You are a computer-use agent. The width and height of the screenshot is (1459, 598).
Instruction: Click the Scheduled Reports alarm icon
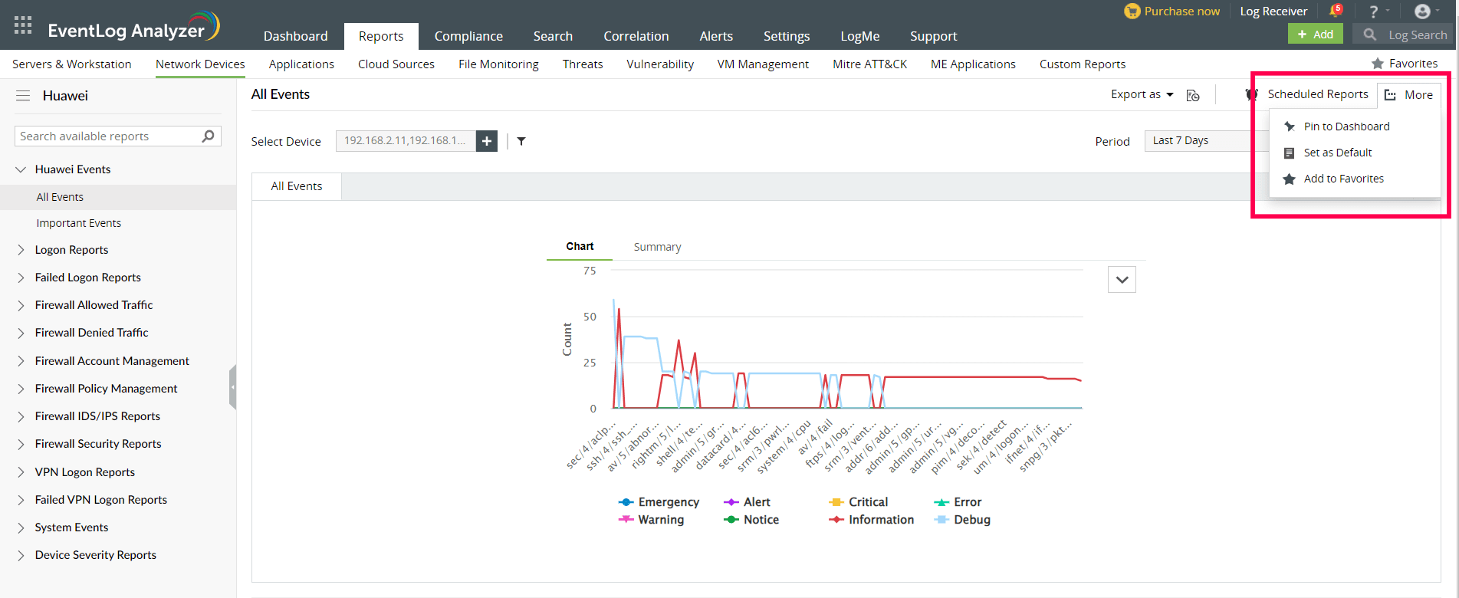[1252, 94]
